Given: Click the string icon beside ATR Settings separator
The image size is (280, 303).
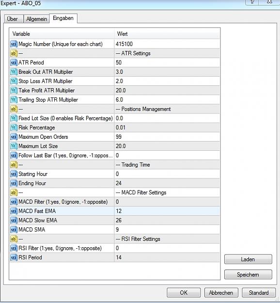Looking at the screenshot, I should [14, 53].
